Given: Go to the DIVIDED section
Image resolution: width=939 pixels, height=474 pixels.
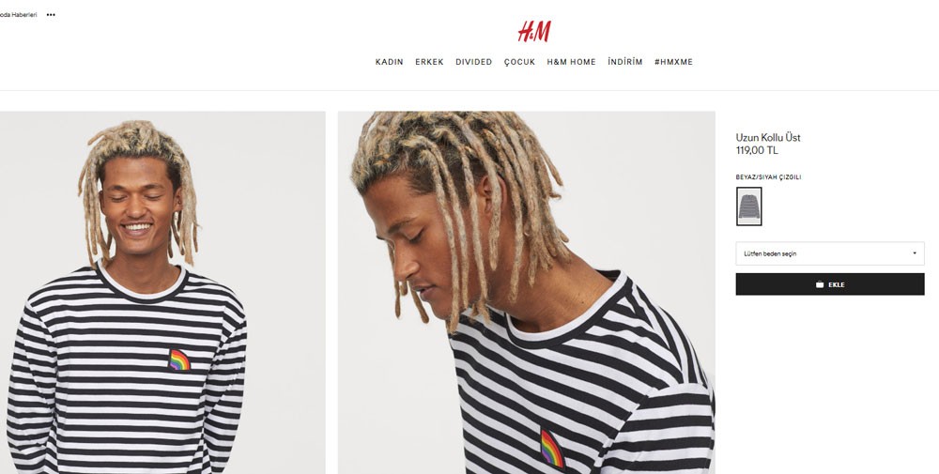Looking at the screenshot, I should [473, 62].
